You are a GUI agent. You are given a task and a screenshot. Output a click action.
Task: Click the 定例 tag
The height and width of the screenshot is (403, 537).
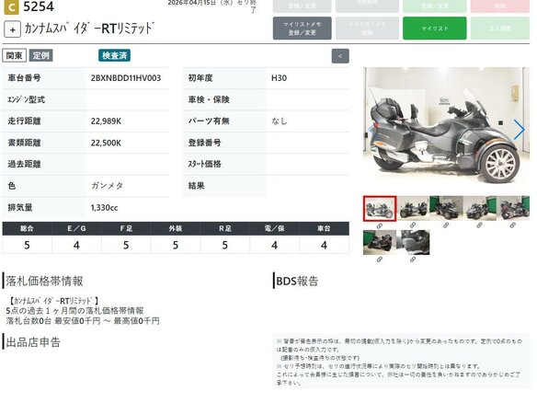click(40, 55)
